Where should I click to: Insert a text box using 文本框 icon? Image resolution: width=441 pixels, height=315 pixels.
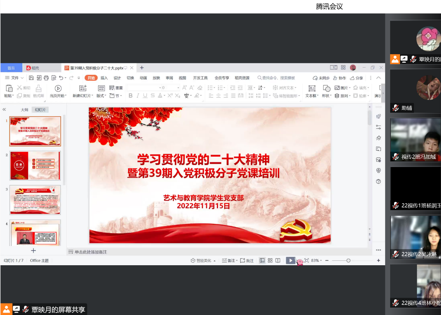click(x=312, y=88)
